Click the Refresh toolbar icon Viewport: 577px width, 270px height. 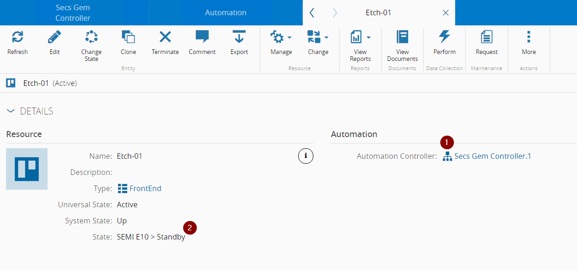pyautogui.click(x=18, y=37)
